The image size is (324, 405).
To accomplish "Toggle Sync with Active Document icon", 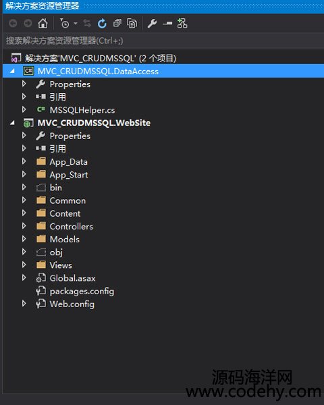I will [87, 24].
